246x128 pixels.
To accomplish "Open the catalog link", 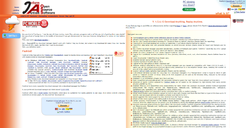I will pos(16,10).
